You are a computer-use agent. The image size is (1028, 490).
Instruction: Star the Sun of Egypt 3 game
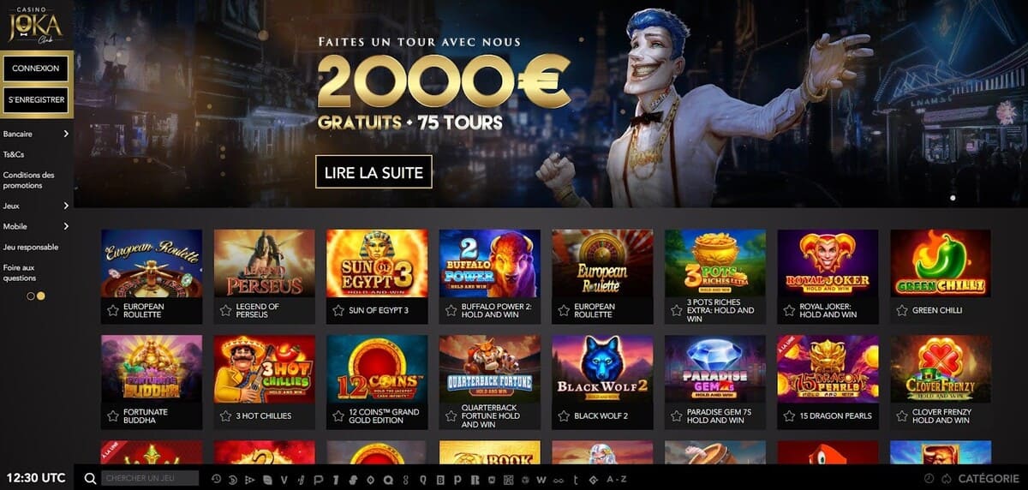tap(338, 310)
